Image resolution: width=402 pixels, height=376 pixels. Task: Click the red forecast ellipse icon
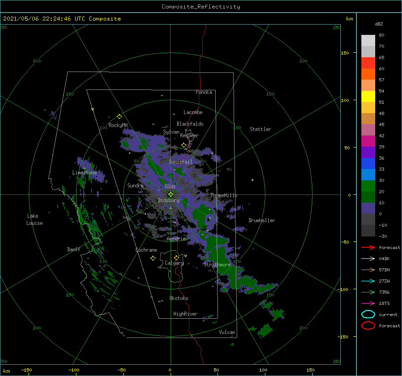(368, 325)
